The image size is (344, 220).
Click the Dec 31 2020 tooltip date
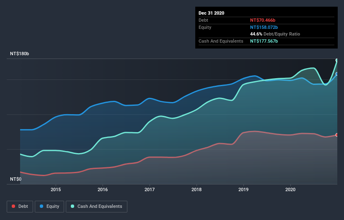211,13
